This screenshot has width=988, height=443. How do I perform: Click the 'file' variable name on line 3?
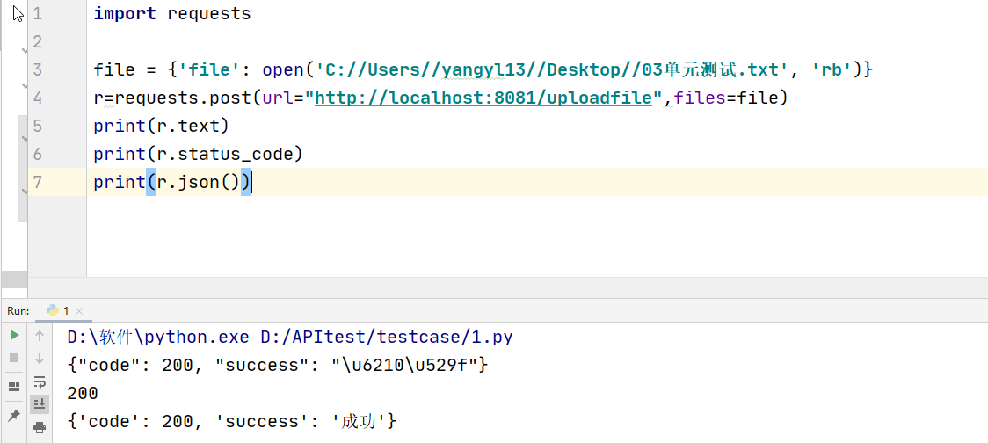coord(114,70)
